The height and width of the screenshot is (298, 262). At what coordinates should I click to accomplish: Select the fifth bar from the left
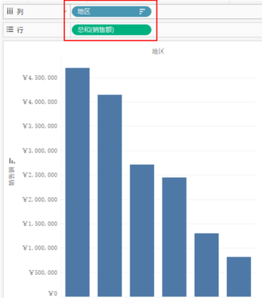point(207,265)
